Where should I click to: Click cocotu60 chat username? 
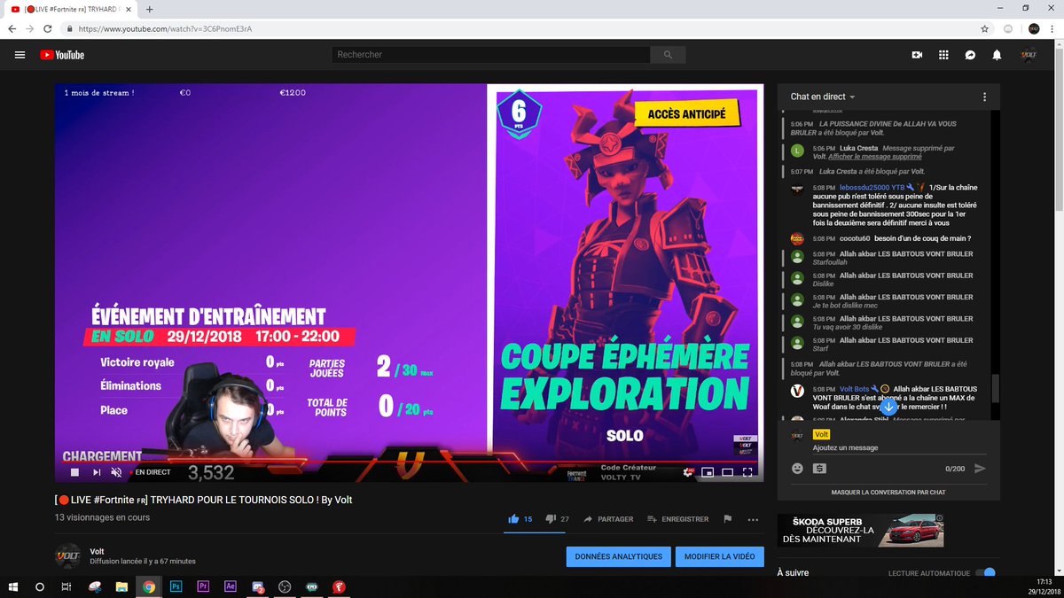coord(855,238)
